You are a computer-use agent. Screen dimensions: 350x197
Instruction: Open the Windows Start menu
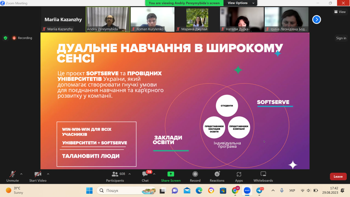[x=89, y=190]
